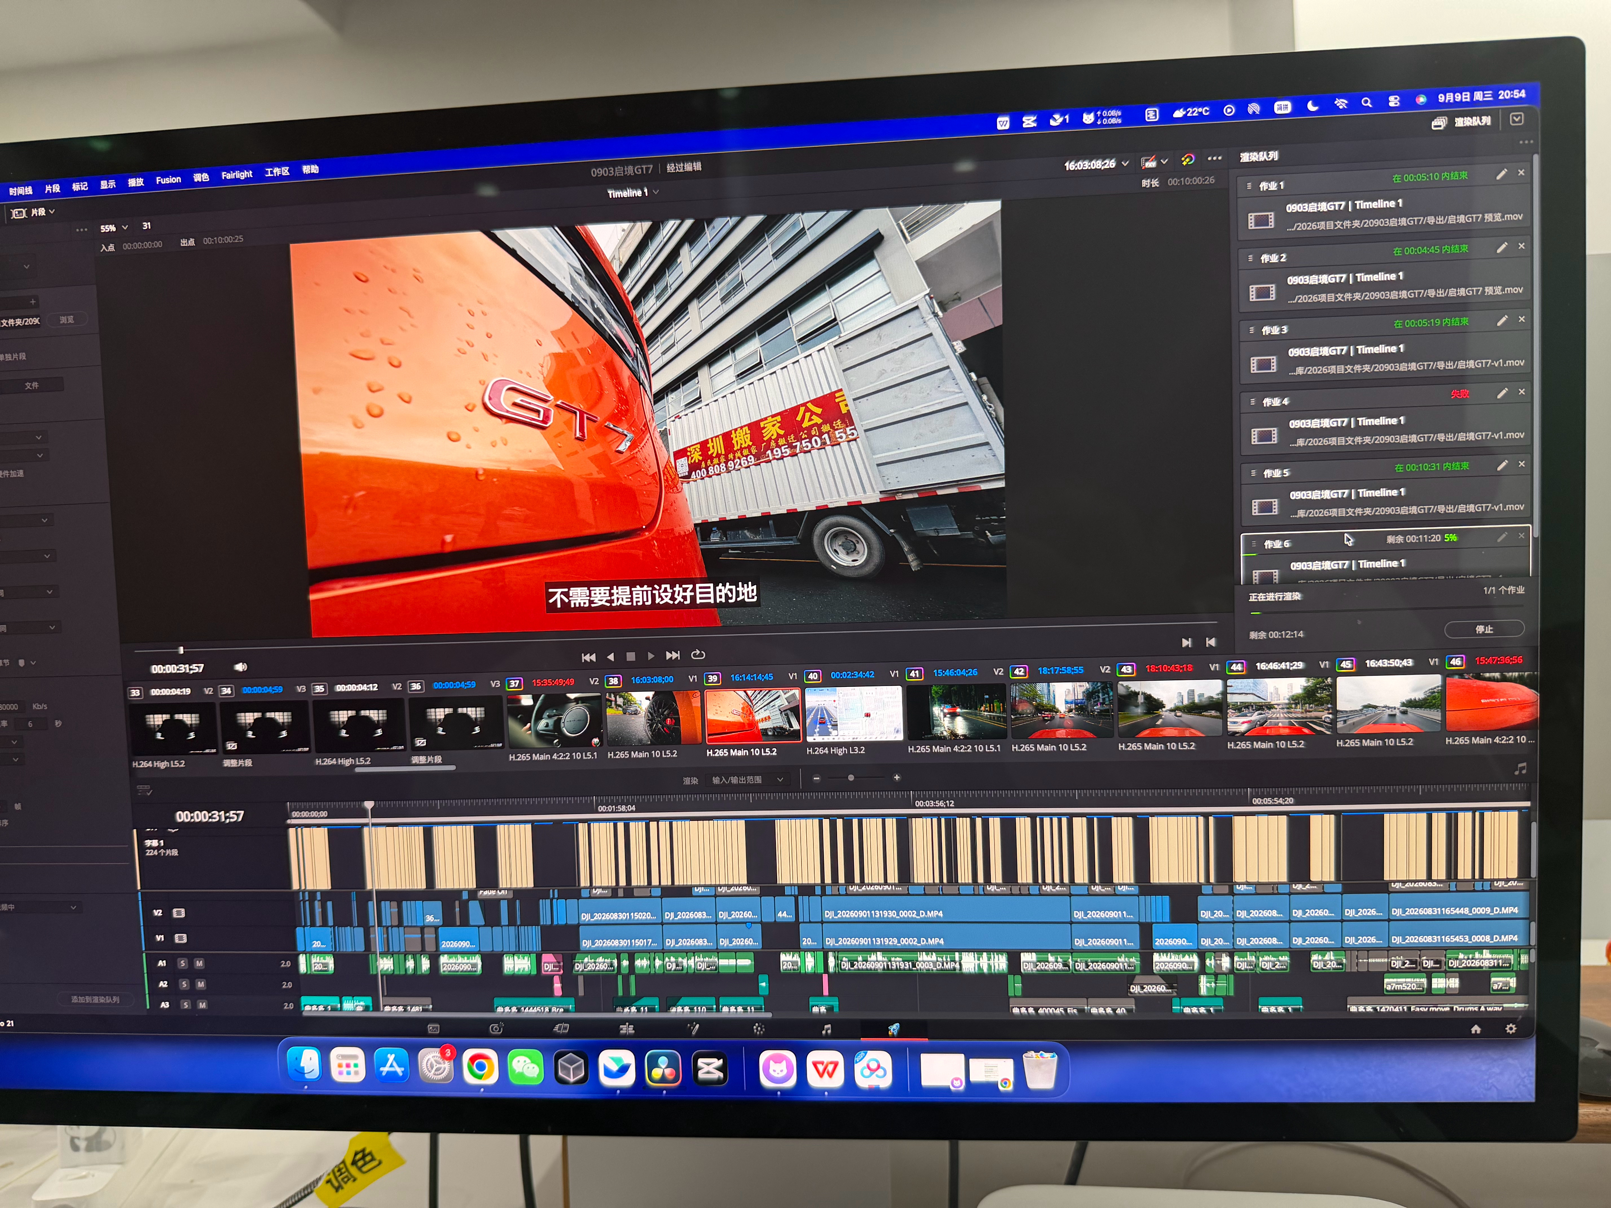The height and width of the screenshot is (1208, 1611).
Task: Open the Media page icon
Action: (x=433, y=1029)
